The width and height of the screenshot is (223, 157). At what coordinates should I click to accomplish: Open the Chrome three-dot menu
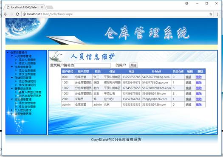[x=217, y=14]
